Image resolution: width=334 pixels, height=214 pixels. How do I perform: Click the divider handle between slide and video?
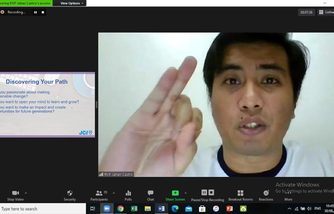(96, 104)
